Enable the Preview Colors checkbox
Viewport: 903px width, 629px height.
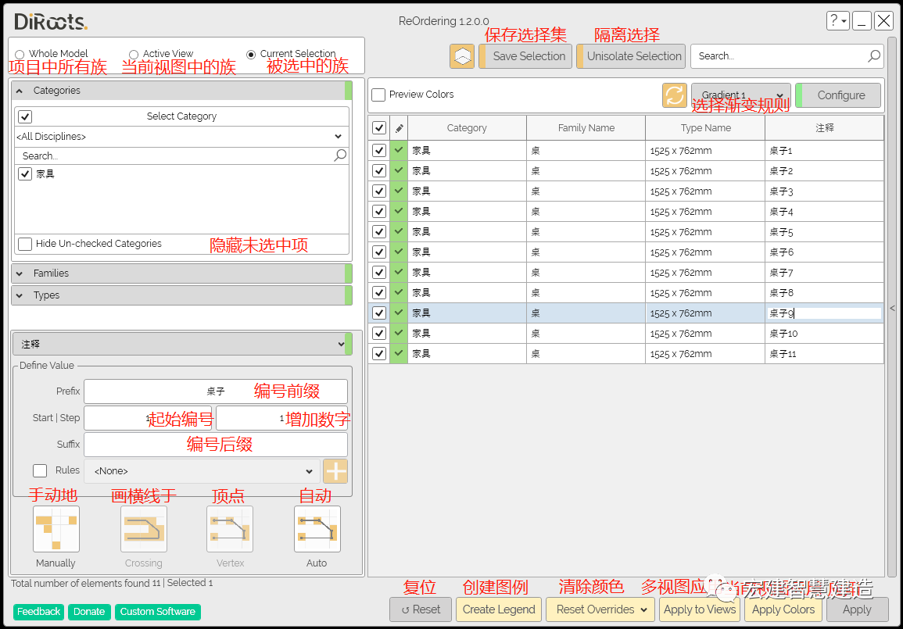[378, 95]
